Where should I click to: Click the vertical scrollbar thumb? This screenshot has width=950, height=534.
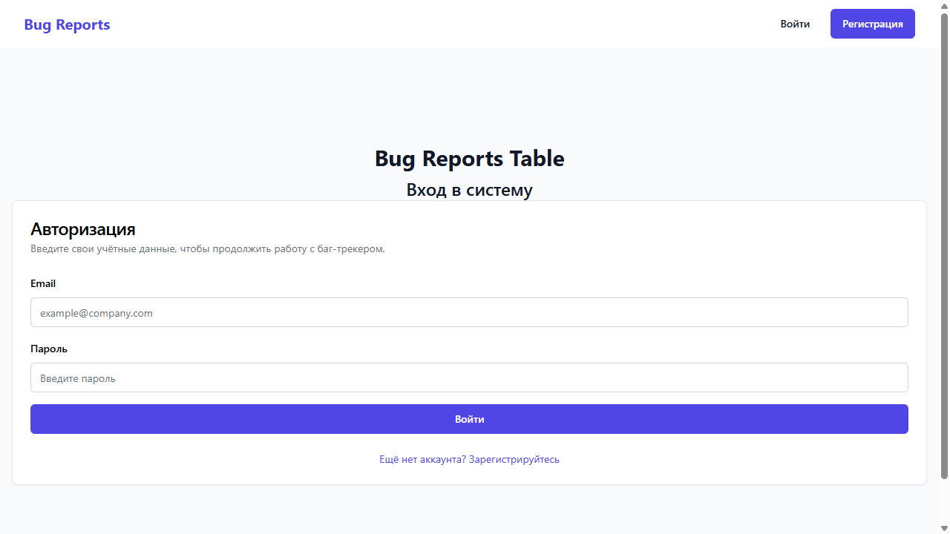coord(944,245)
